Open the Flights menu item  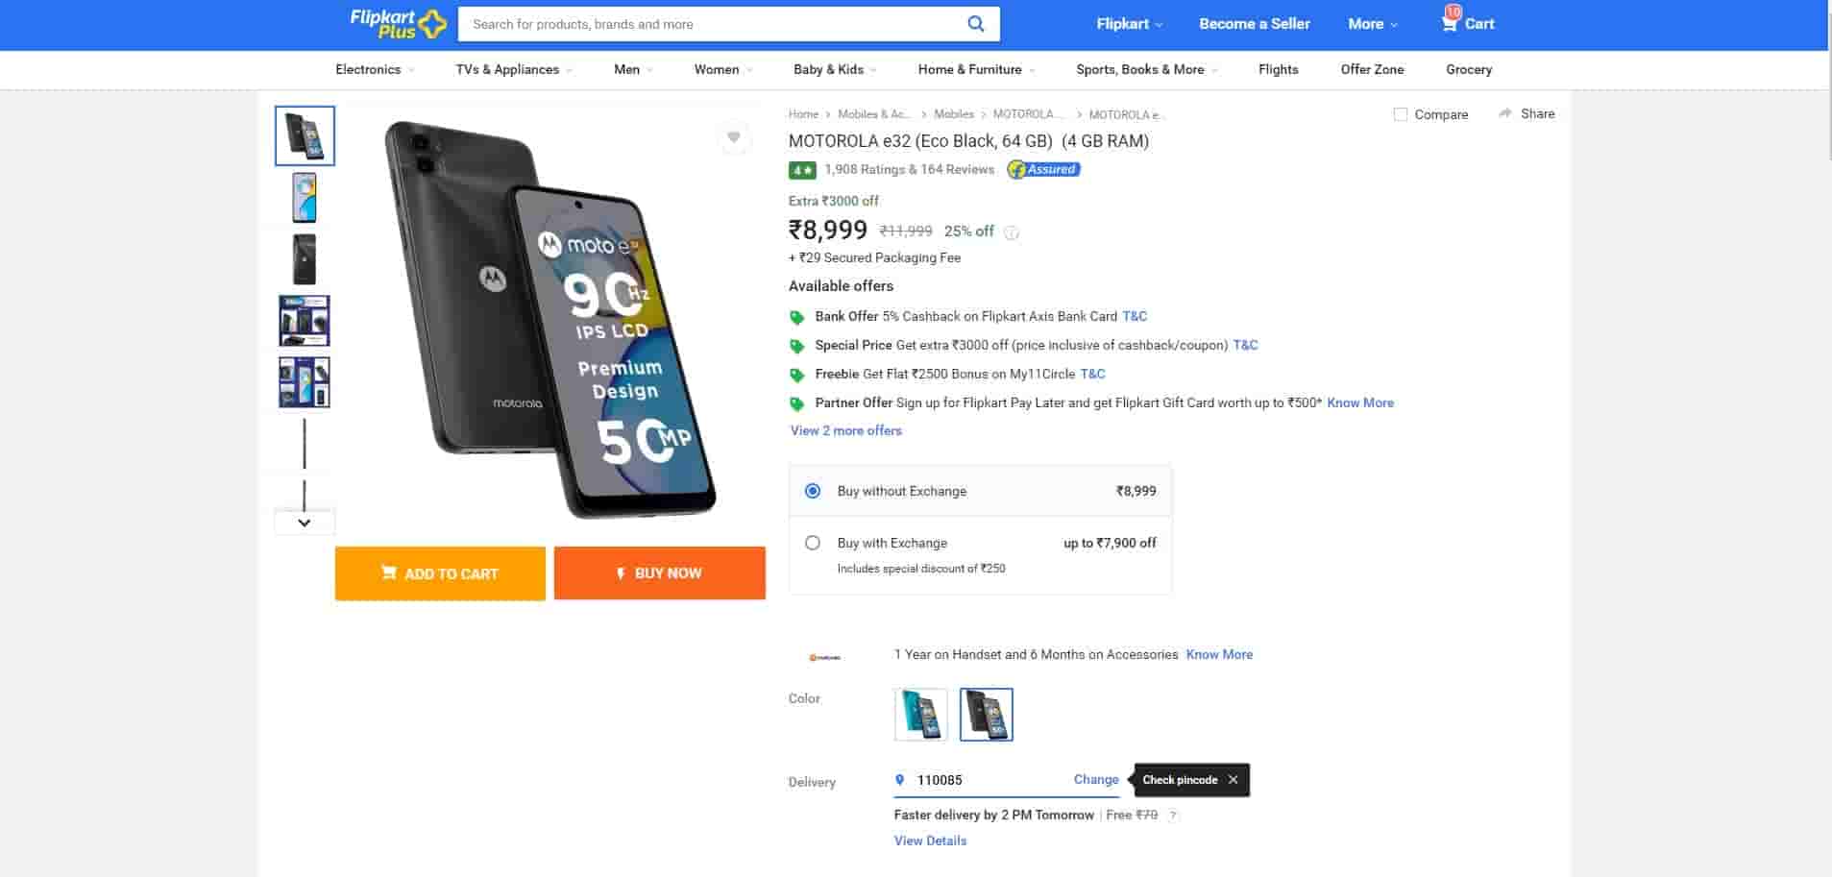click(1278, 69)
